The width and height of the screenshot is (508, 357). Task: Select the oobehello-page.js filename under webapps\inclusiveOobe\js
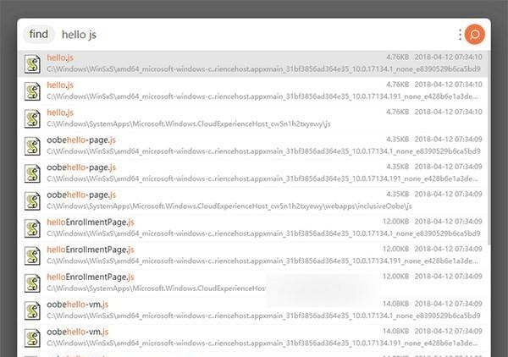[81, 195]
